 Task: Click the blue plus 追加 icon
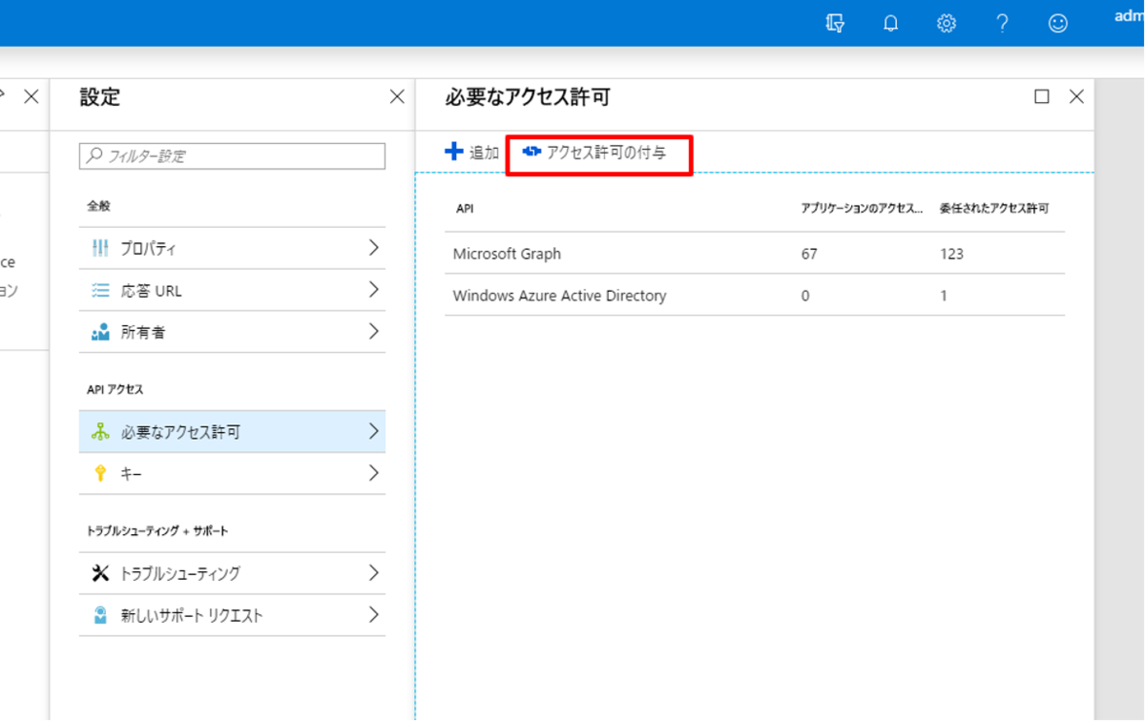click(454, 152)
